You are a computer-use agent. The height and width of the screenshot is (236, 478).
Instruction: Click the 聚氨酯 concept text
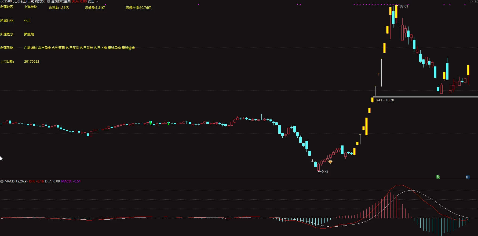[x=29, y=34]
